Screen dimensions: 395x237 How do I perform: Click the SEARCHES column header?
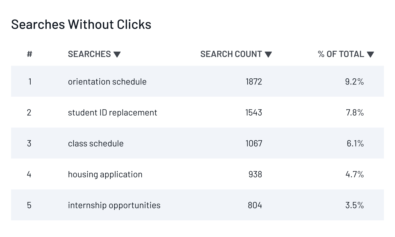[89, 54]
